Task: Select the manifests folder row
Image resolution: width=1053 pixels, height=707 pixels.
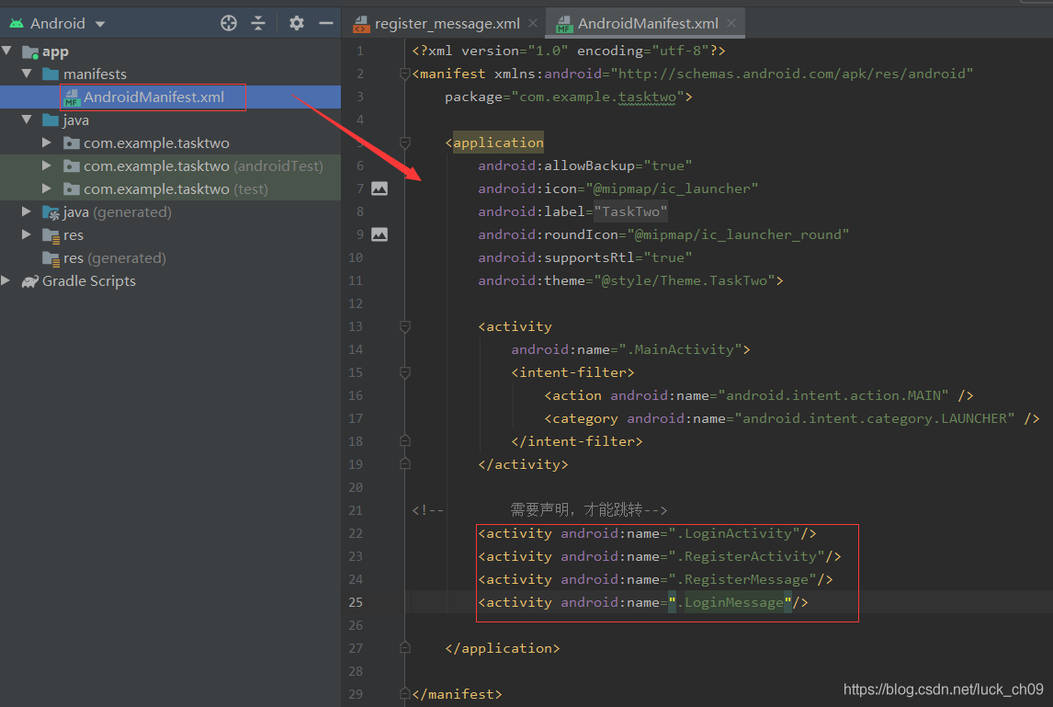Action: 171,74
